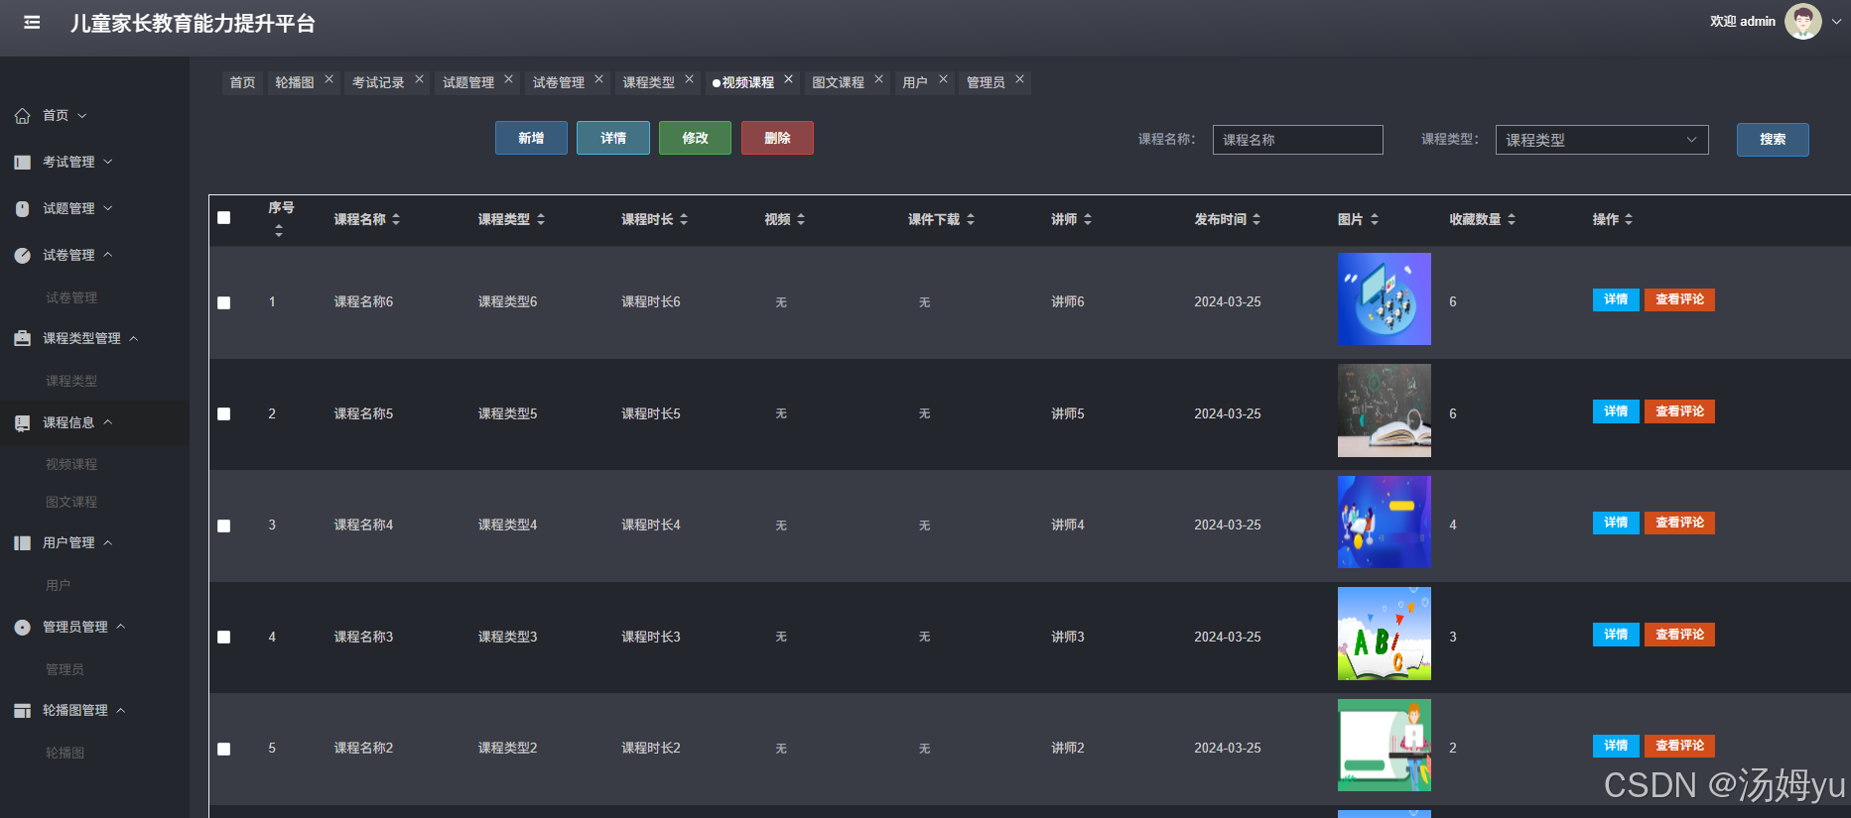Switch to the 图文课程 tab

pyautogui.click(x=839, y=82)
